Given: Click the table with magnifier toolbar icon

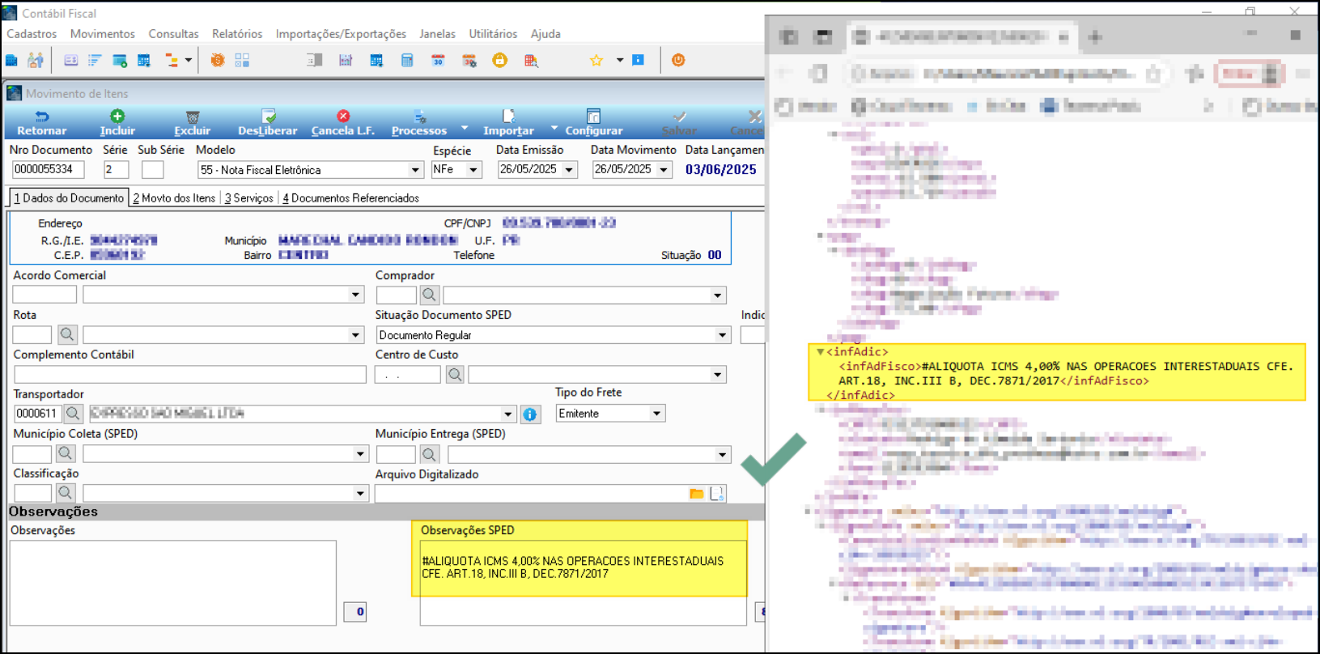Looking at the screenshot, I should pyautogui.click(x=531, y=61).
